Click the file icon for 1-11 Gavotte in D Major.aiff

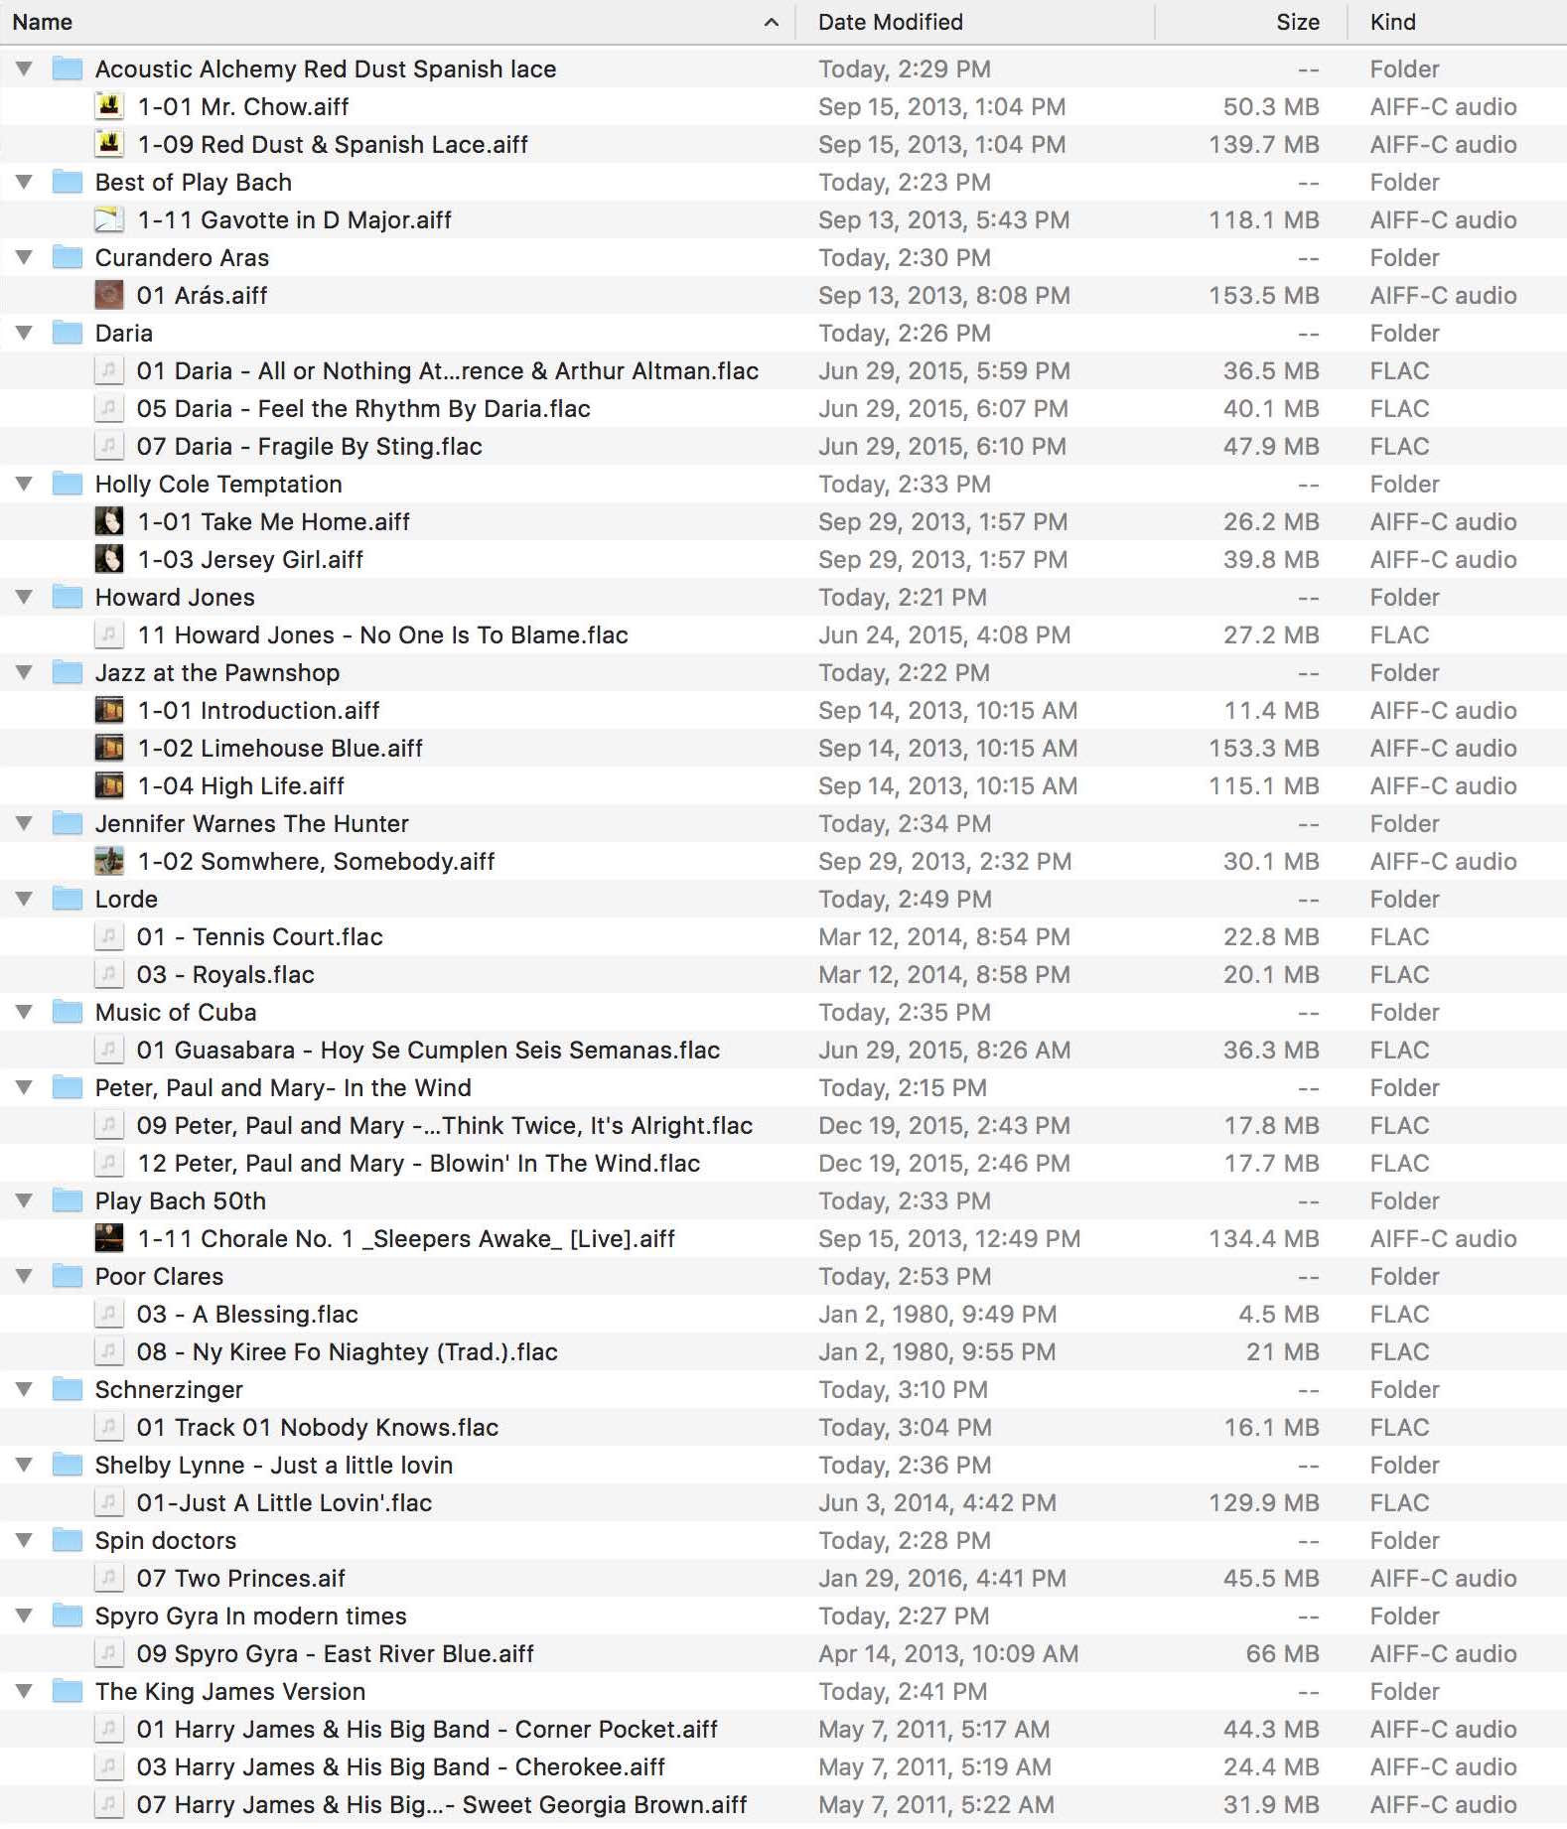[x=109, y=219]
